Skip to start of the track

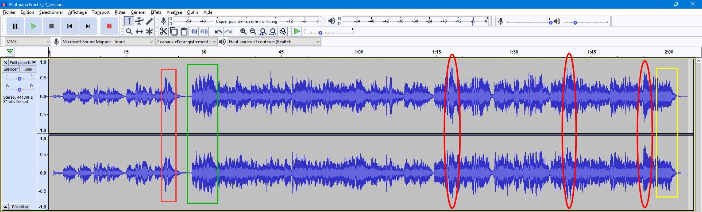click(x=70, y=26)
